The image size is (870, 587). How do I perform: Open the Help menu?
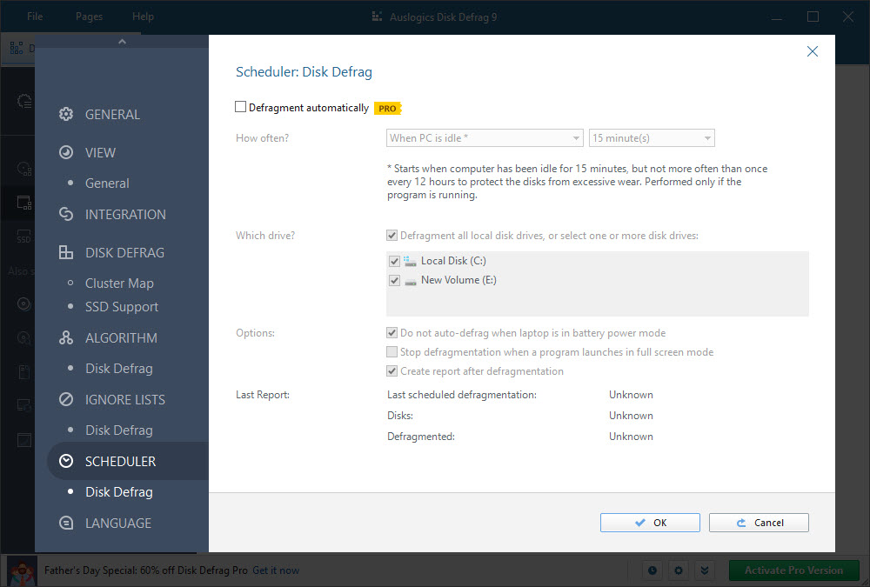[x=143, y=17]
